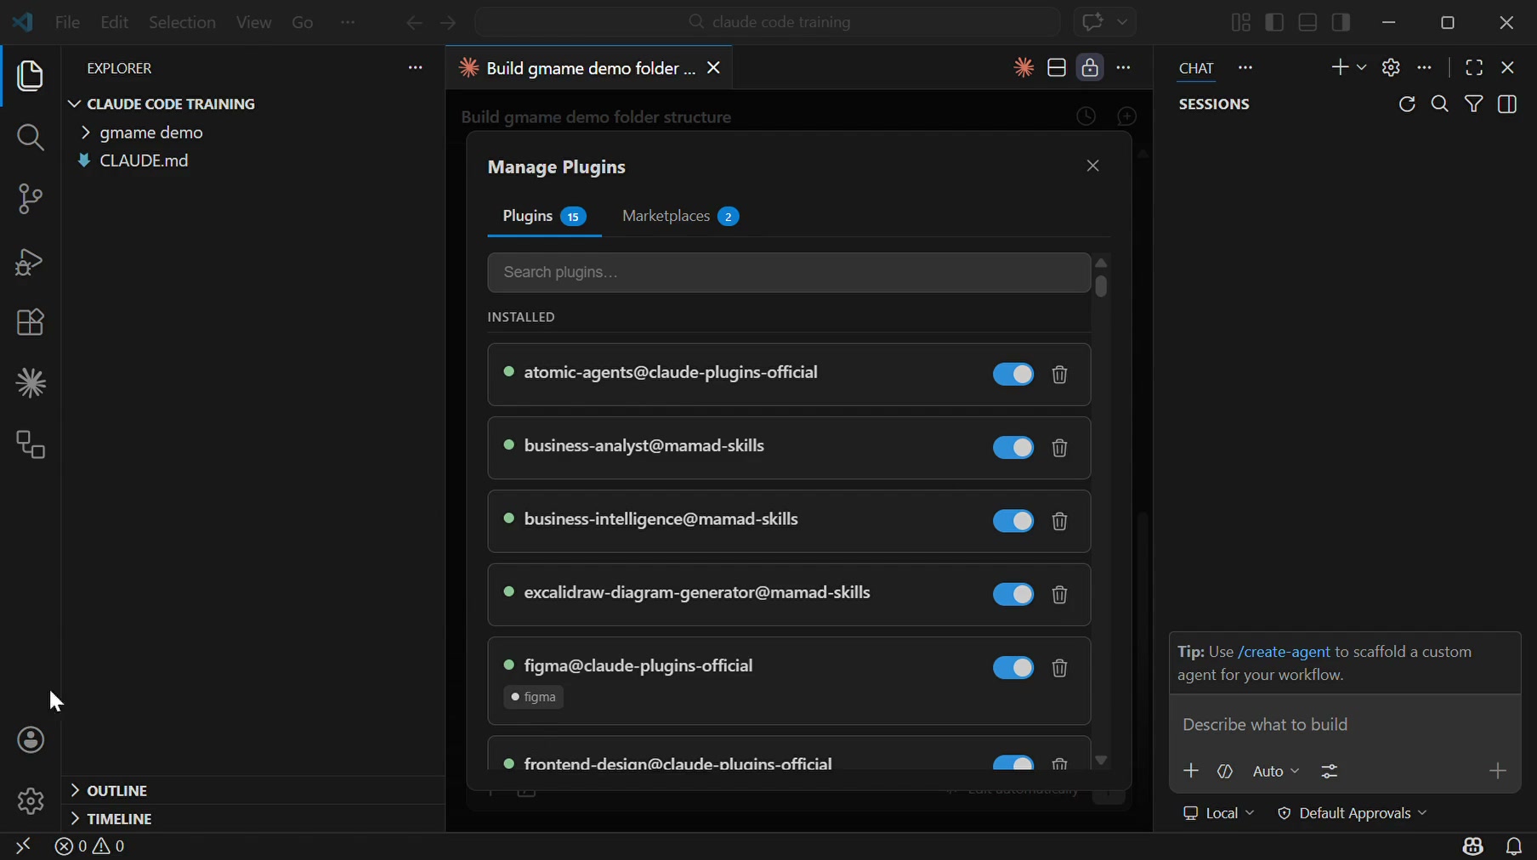This screenshot has height=860, width=1537.
Task: Customize the editor layout
Action: [1241, 22]
